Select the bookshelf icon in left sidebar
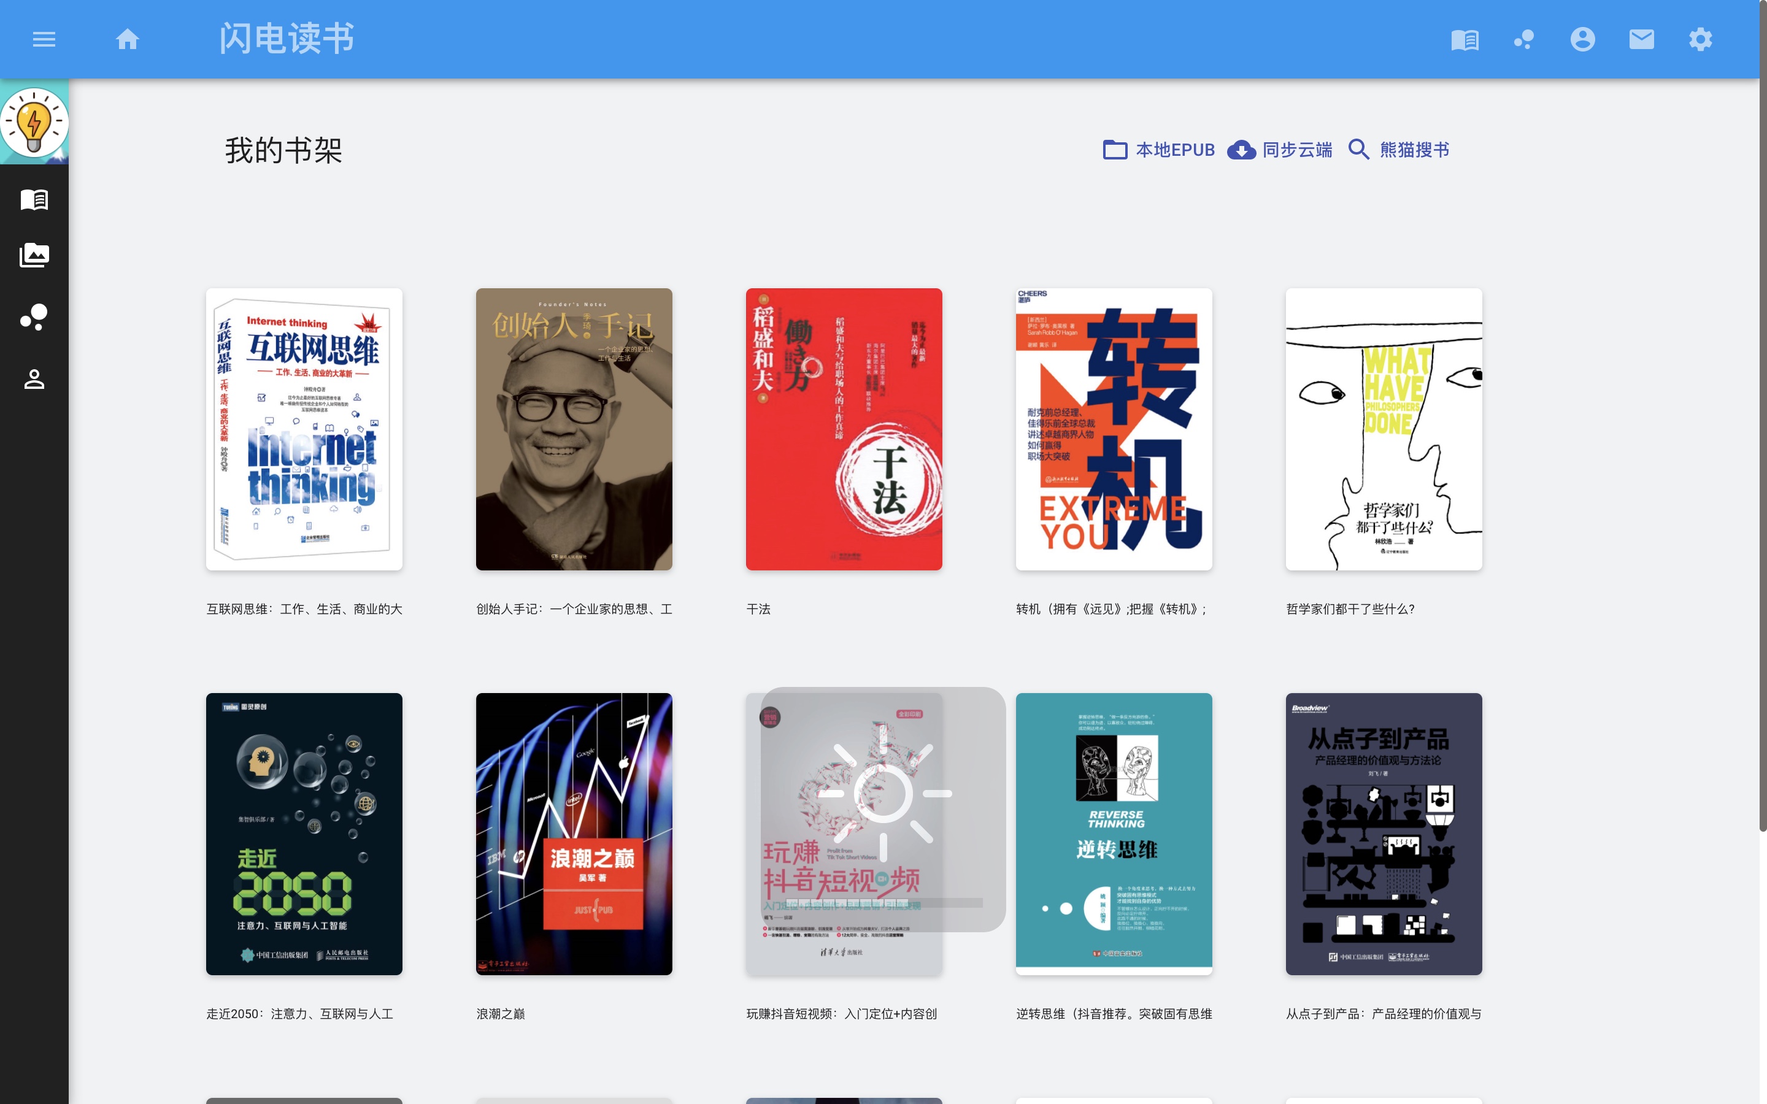 [x=34, y=201]
